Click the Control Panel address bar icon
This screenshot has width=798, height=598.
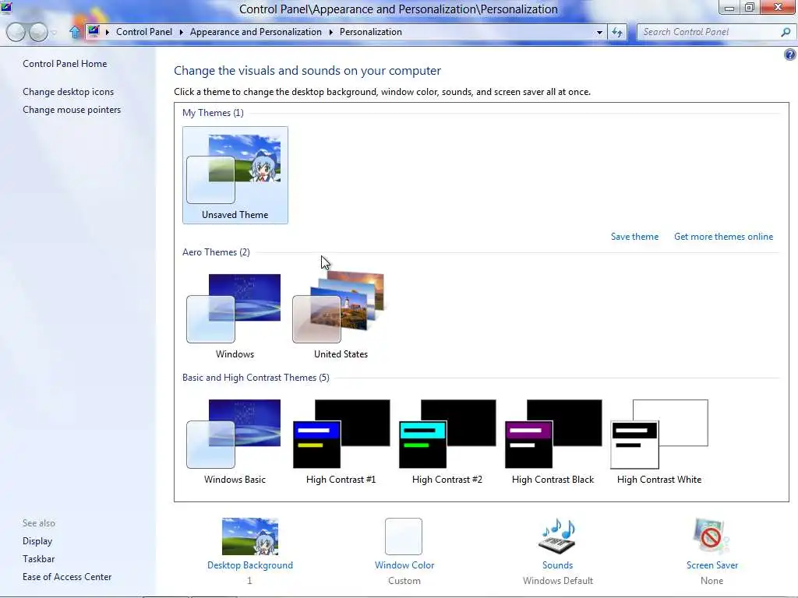[x=94, y=31]
